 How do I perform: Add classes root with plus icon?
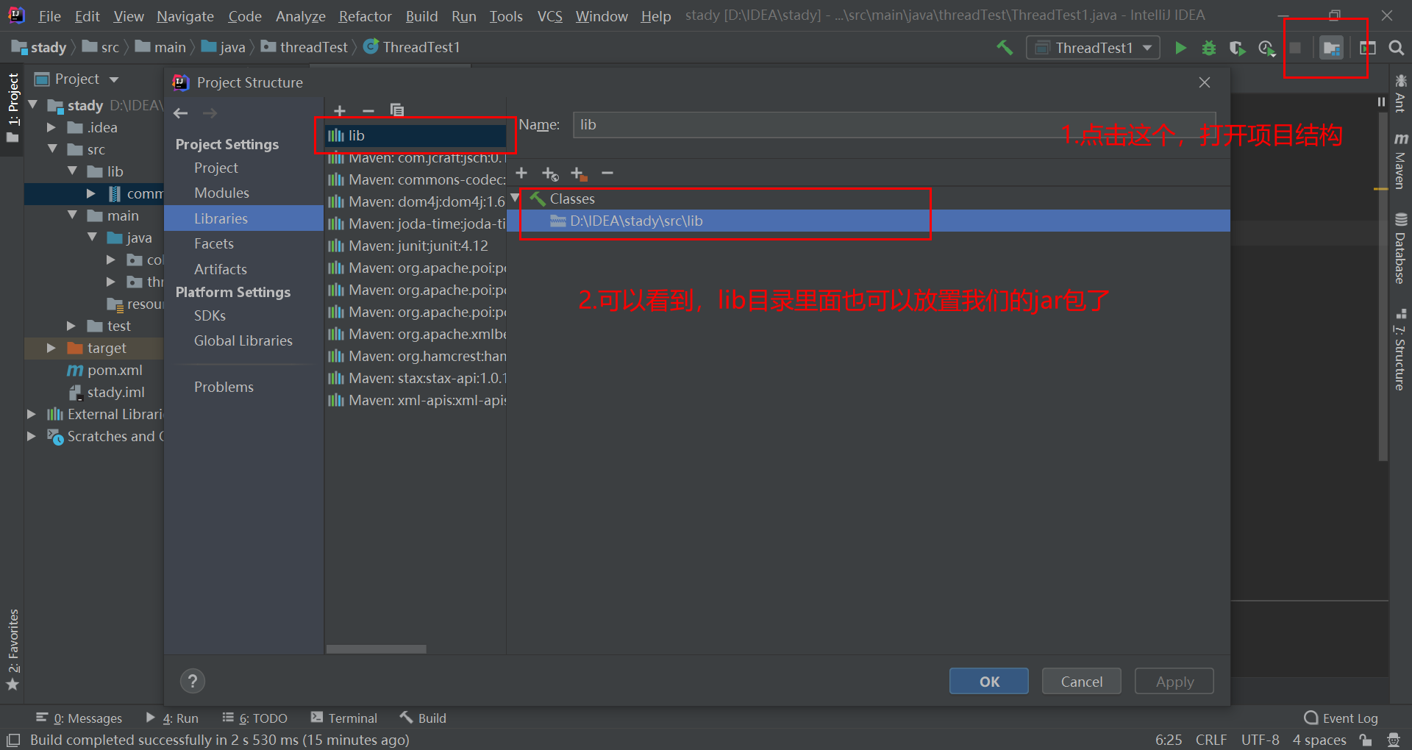pyautogui.click(x=521, y=173)
